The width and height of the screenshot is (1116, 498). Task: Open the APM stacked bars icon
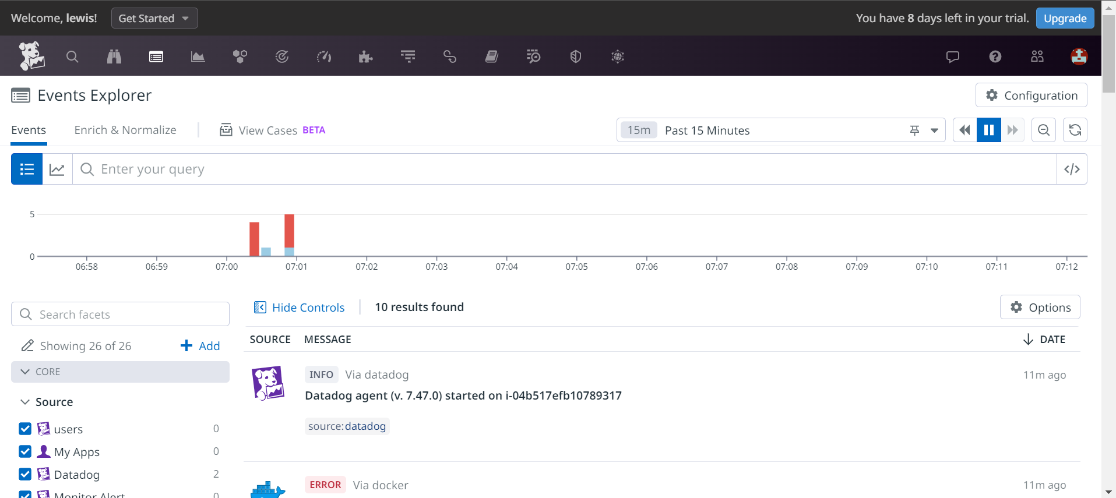pyautogui.click(x=408, y=56)
